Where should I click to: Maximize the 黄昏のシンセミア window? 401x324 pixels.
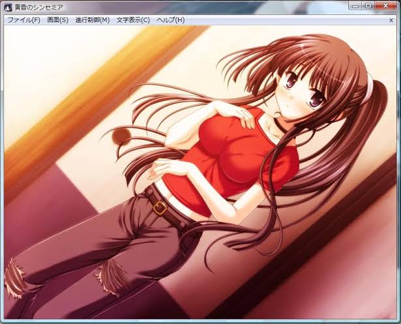point(368,6)
